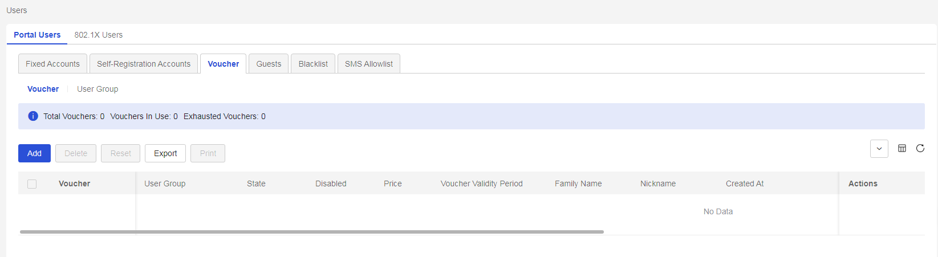Image resolution: width=938 pixels, height=257 pixels.
Task: Click the table refresh icon
Action: pos(920,148)
